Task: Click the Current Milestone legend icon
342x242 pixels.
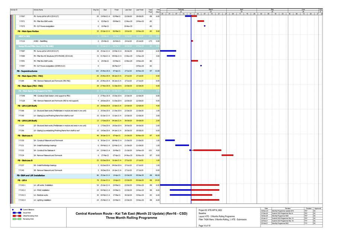Action: pyautogui.click(x=13, y=210)
